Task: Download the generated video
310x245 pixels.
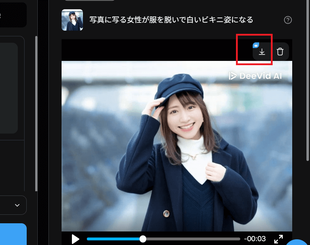Action: click(x=262, y=51)
